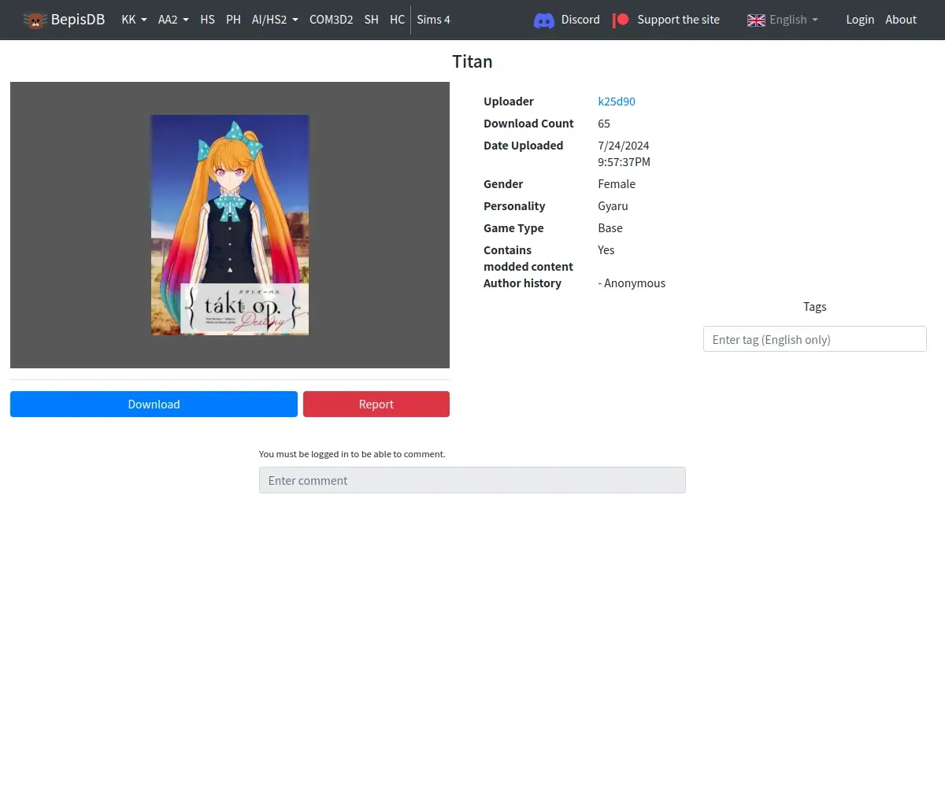Click the blue Download button
The height and width of the screenshot is (787, 945).
pyautogui.click(x=154, y=405)
